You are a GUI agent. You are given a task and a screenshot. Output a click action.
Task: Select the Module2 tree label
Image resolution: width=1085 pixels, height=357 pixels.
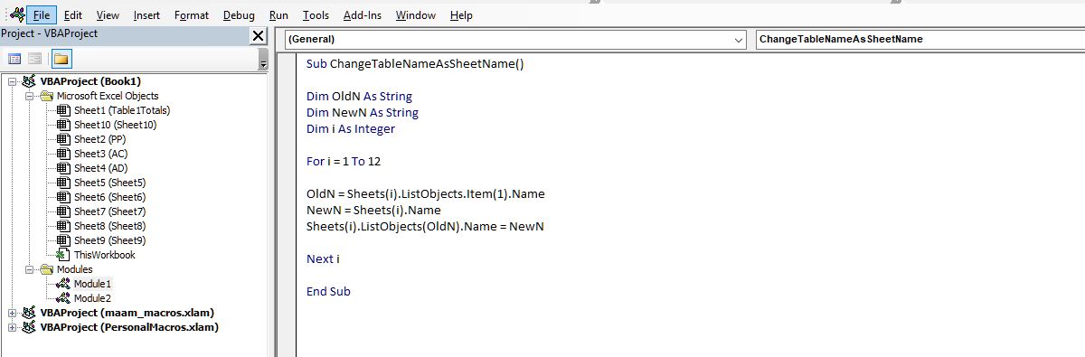pyautogui.click(x=92, y=298)
